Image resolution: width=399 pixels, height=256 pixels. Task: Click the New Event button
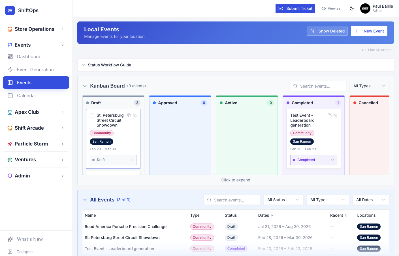click(369, 31)
